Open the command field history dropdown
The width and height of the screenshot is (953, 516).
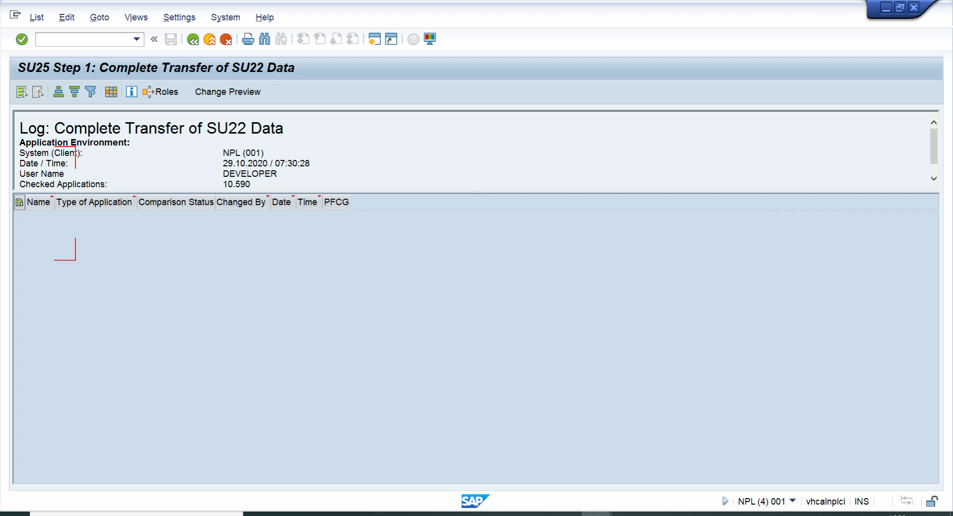pyautogui.click(x=137, y=39)
